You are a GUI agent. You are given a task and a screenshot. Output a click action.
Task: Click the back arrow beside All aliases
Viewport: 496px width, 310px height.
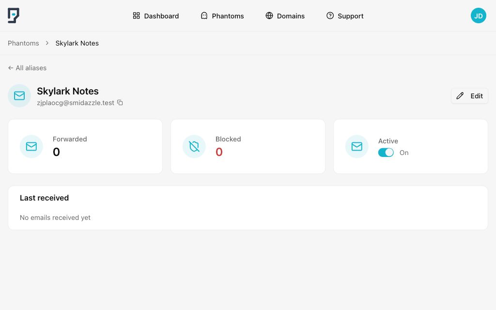point(11,68)
